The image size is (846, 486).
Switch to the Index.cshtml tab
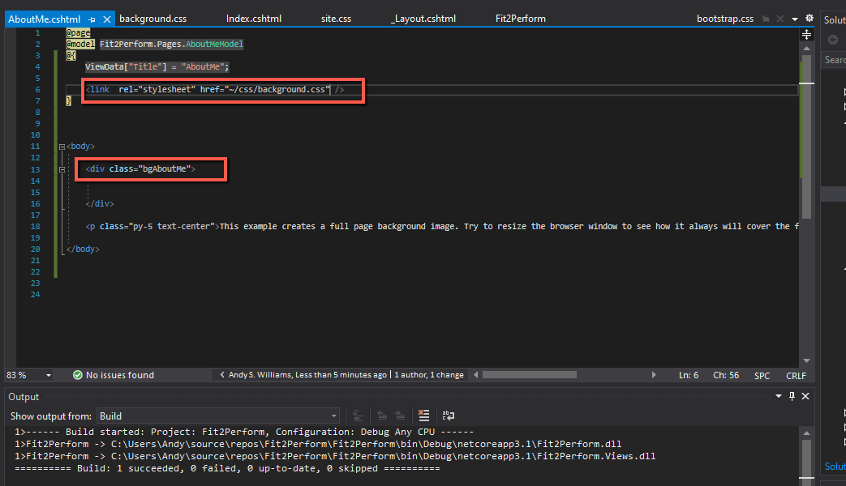[254, 19]
